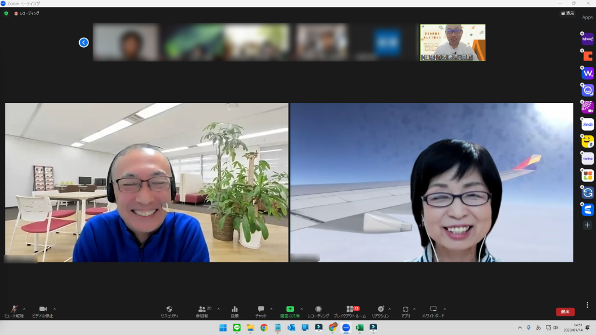Open the Polls icon
The width and height of the screenshot is (596, 335).
point(235,311)
